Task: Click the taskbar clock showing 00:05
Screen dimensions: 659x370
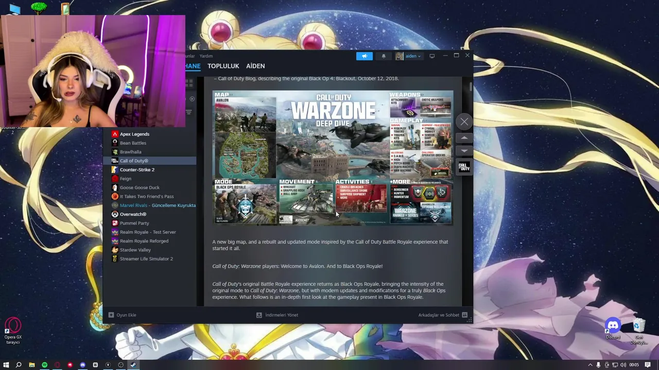Action: point(634,365)
